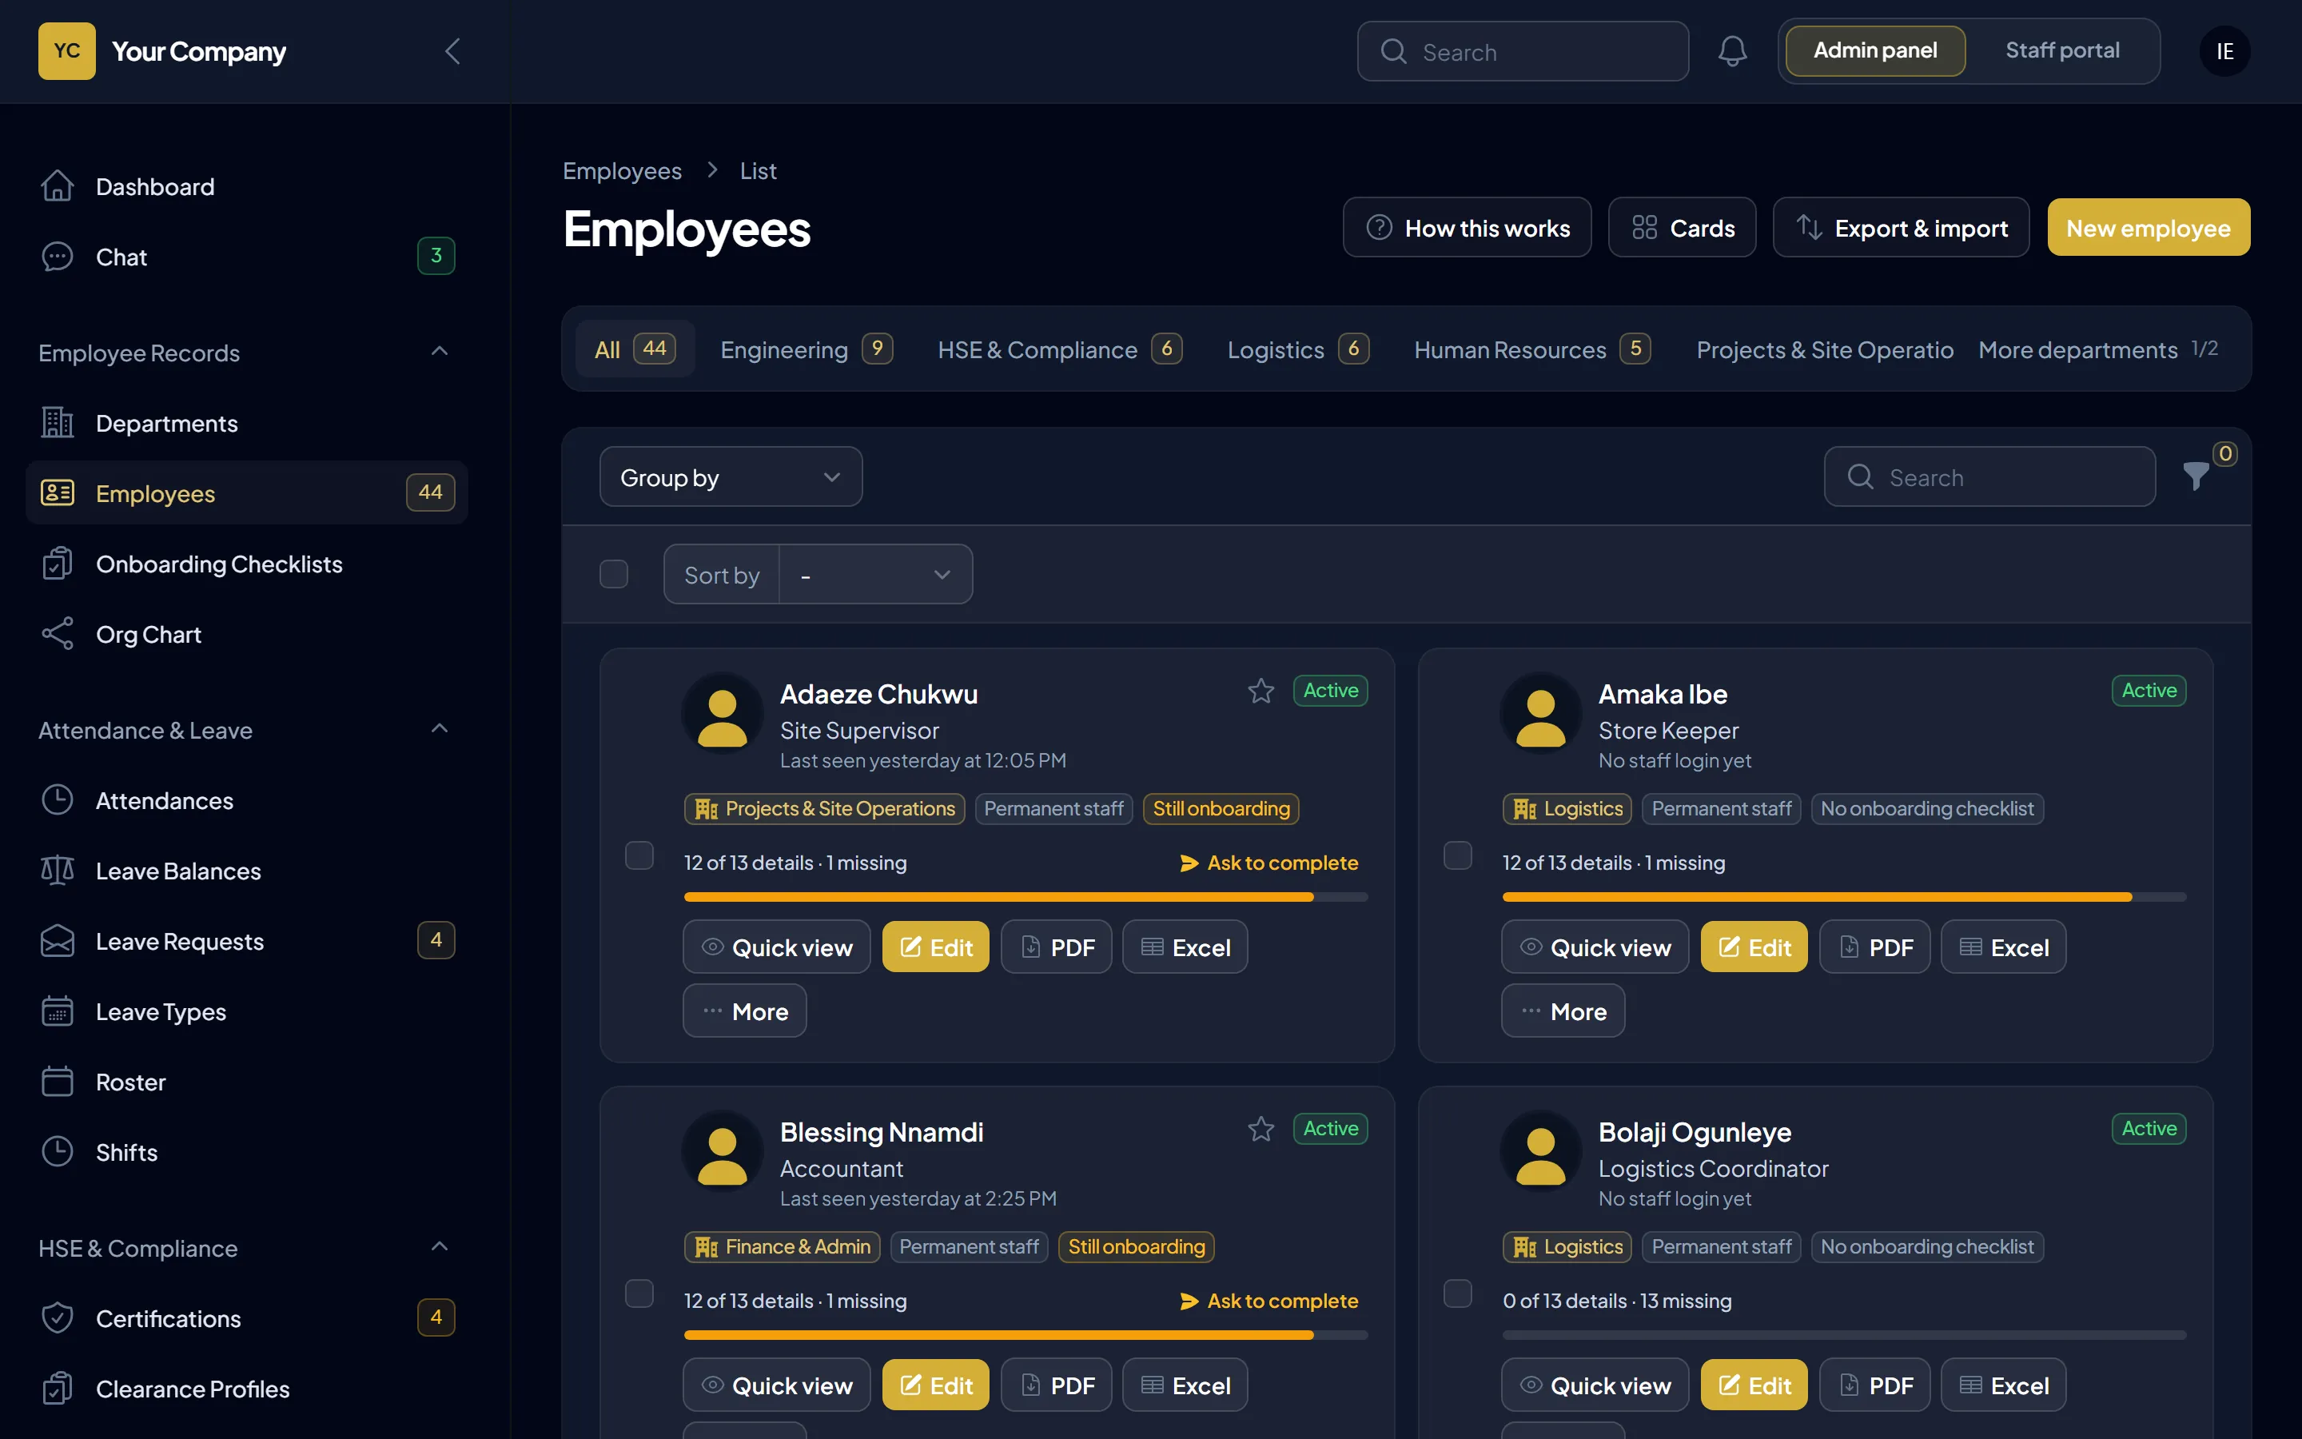Open Dashboard from the sidebar
This screenshot has width=2302, height=1439.
pos(247,186)
